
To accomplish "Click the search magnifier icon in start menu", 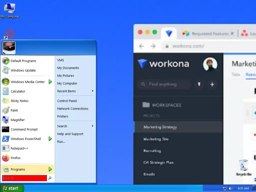I will 50,178.
